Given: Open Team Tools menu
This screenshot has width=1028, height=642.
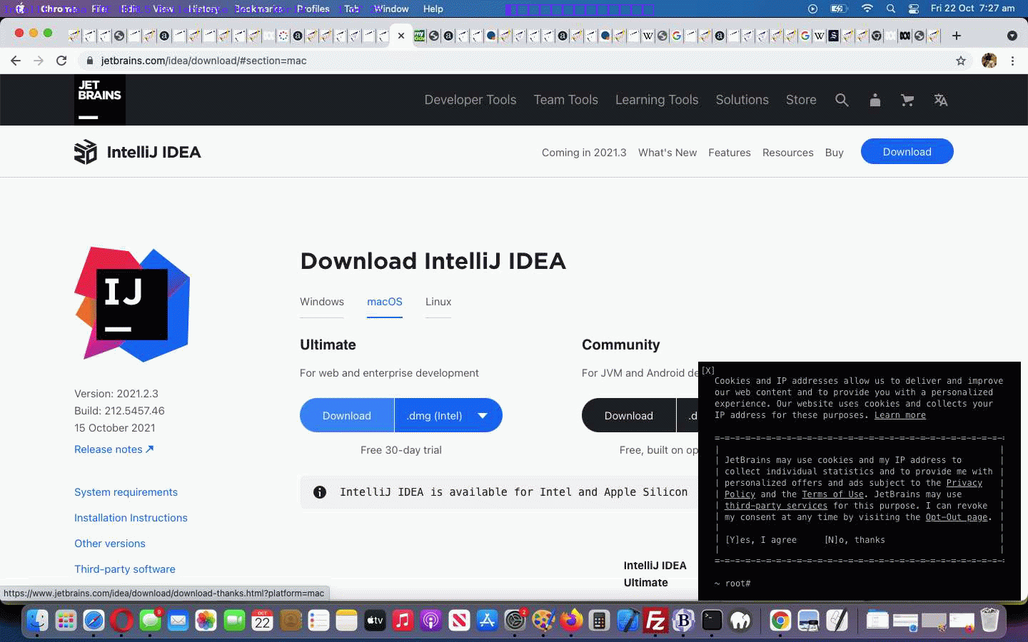Looking at the screenshot, I should click(x=566, y=100).
